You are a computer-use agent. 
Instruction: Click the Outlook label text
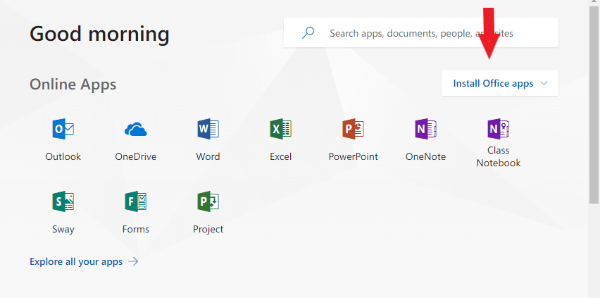[x=63, y=156]
